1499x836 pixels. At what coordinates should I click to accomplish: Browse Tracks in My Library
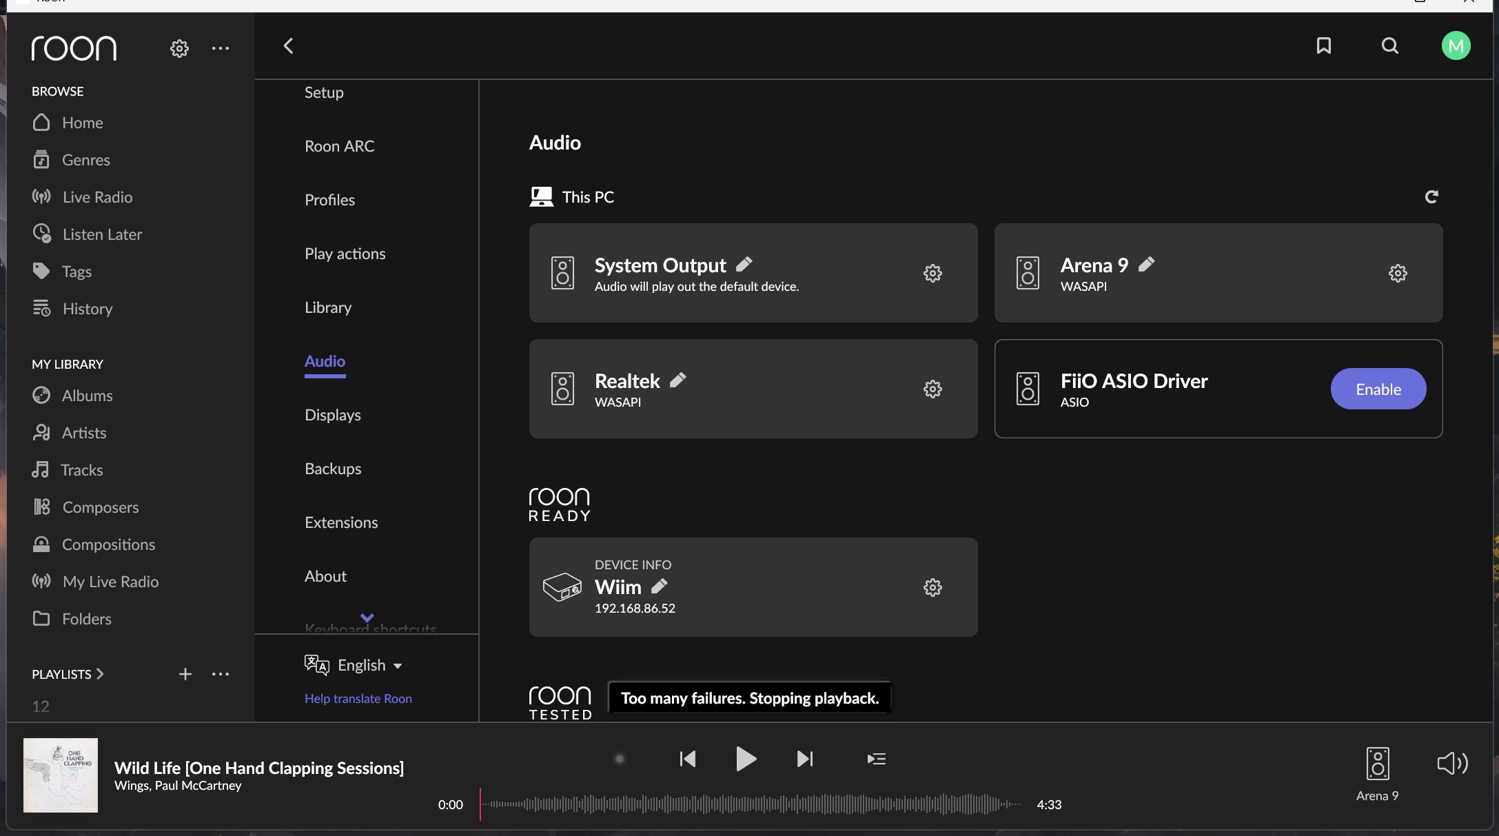pos(68,470)
